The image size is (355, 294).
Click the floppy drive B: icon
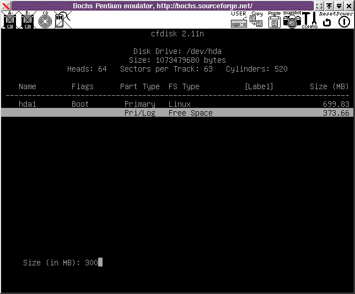28,20
